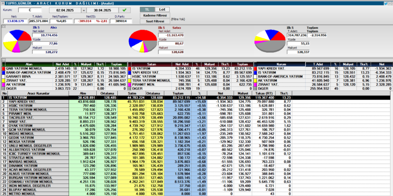The width and height of the screenshot is (393, 196).
Task: Select the OYAK YATIRIM row
Action: pyautogui.click(x=195, y=125)
